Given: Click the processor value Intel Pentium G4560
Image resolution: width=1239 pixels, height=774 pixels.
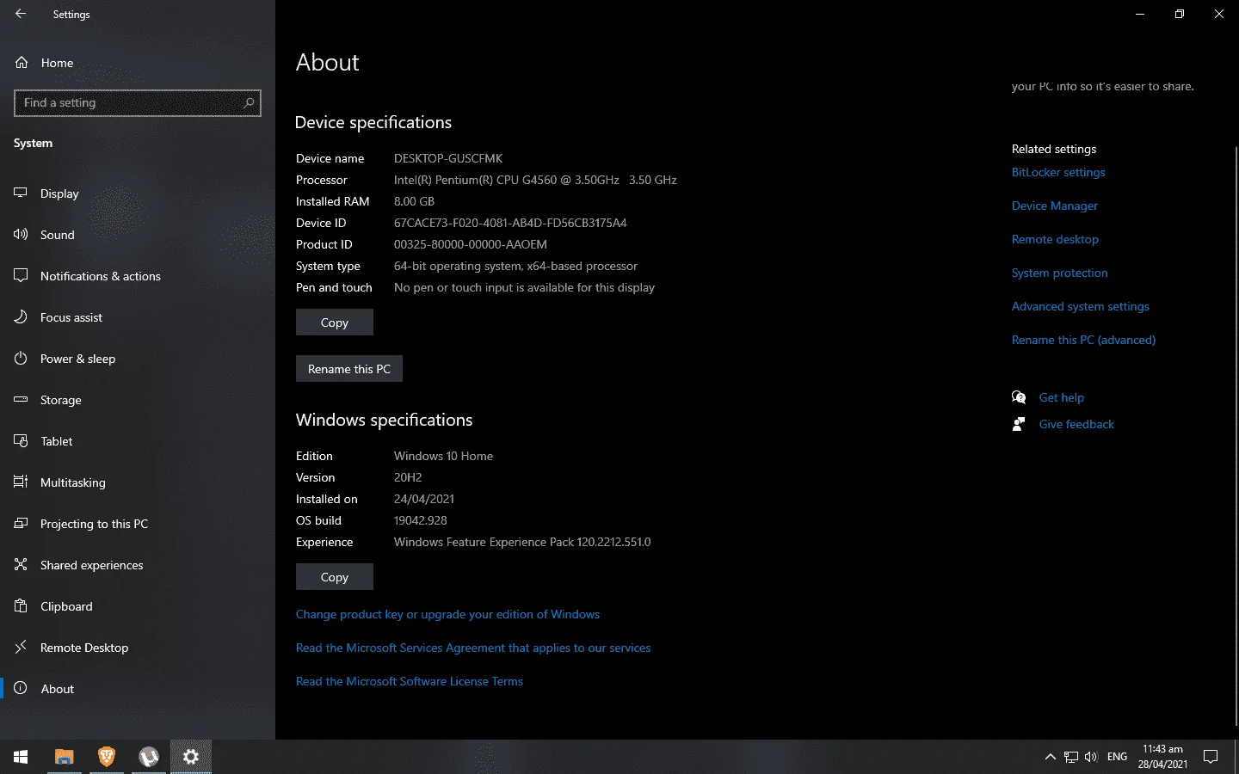Looking at the screenshot, I should click(535, 180).
